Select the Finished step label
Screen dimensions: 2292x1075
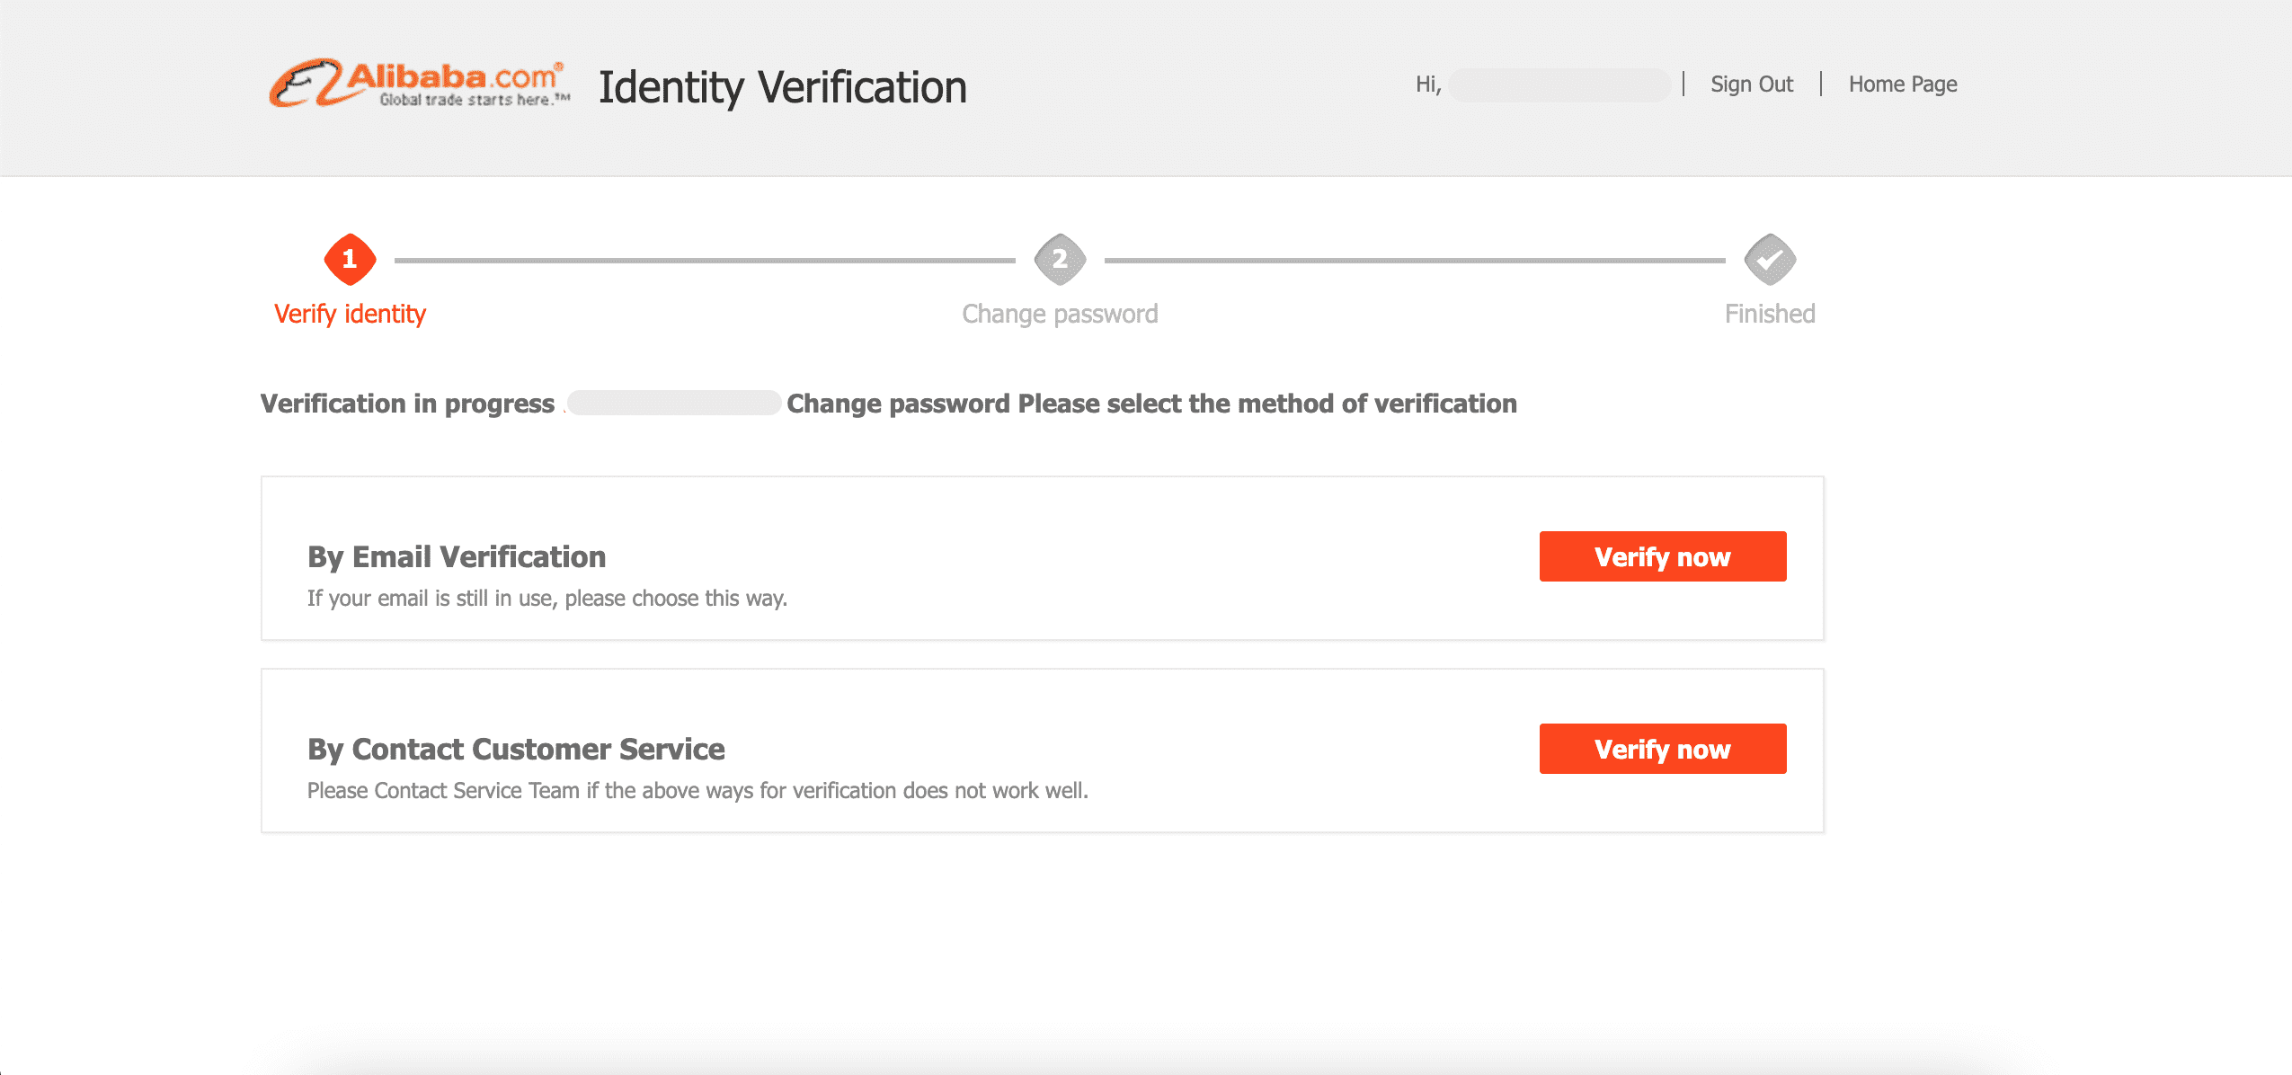coord(1769,314)
